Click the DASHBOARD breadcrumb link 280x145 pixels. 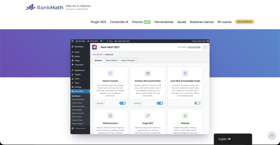pos(98,55)
